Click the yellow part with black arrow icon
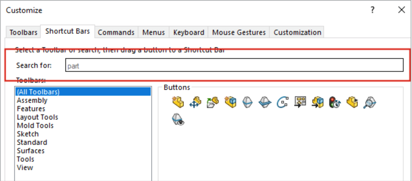 pyautogui.click(x=352, y=102)
